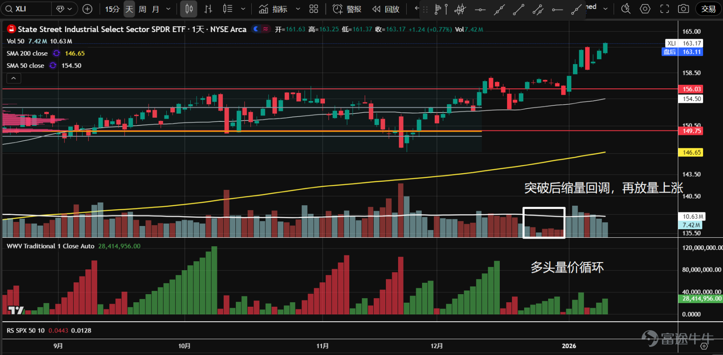Viewport: 723px width, 355px height.
Task: Collapse the indicator legend with chevron
Action: (14, 78)
